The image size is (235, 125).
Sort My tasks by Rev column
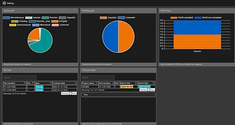pos(30,83)
